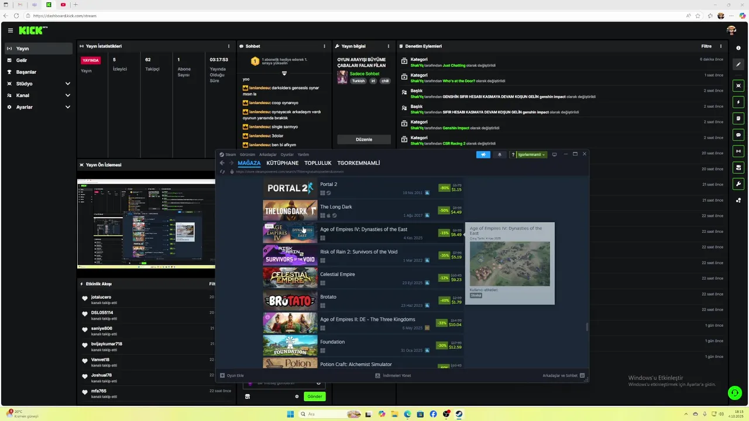Click the info icon in right sidebar

coord(738,48)
